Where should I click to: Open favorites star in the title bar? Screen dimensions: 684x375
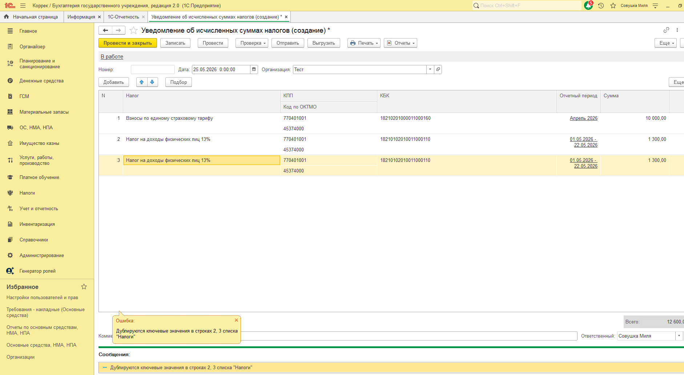tap(613, 5)
